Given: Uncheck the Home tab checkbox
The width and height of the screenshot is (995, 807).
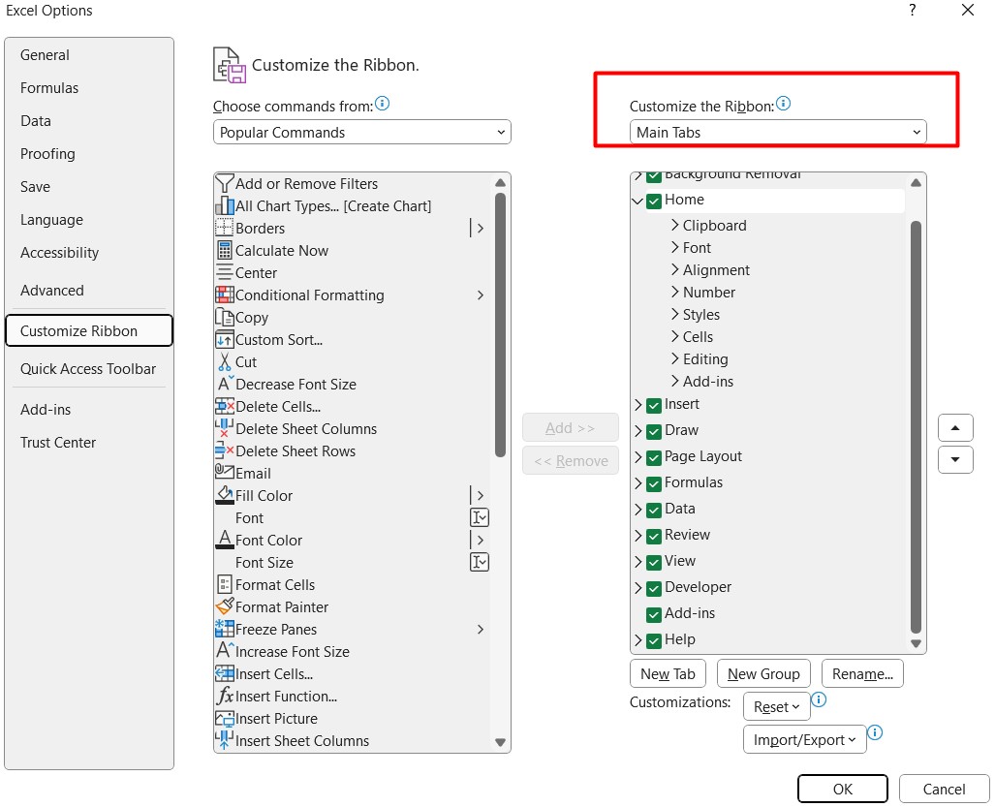Looking at the screenshot, I should point(654,202).
